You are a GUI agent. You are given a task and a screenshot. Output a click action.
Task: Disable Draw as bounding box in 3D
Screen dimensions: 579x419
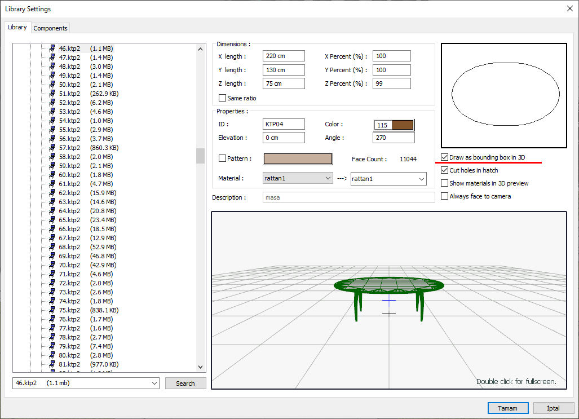tap(445, 158)
